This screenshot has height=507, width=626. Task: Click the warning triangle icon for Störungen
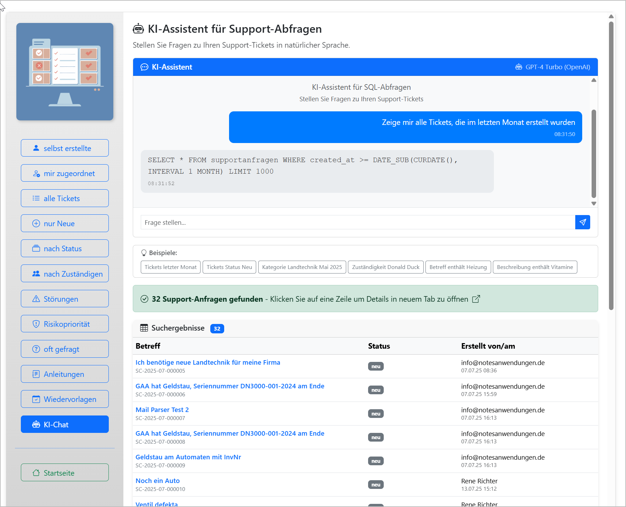click(36, 299)
